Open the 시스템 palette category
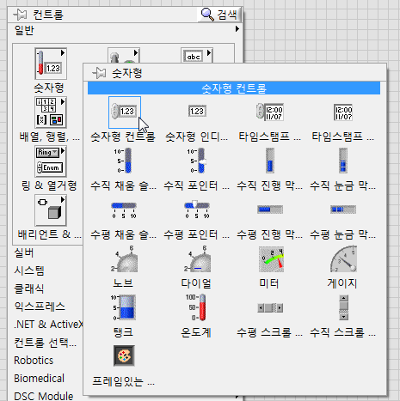 coord(29,270)
